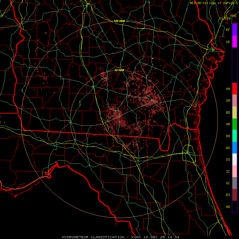
Task: Click the DS white legend swatch
Action: [234, 159]
